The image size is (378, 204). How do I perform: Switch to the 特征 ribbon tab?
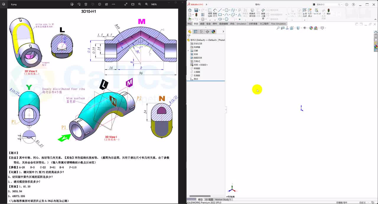click(190, 24)
